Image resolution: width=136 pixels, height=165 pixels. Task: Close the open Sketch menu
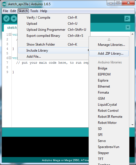tap(23, 11)
